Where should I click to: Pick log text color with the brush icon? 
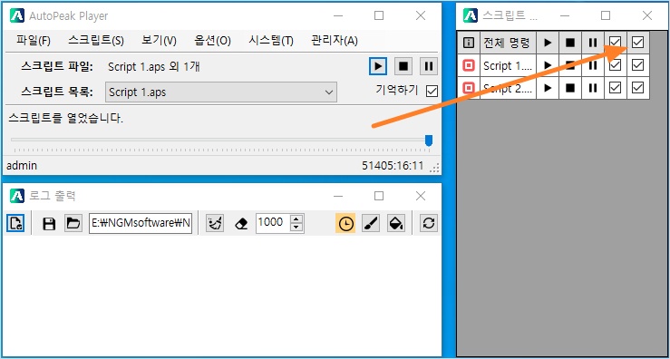click(371, 223)
